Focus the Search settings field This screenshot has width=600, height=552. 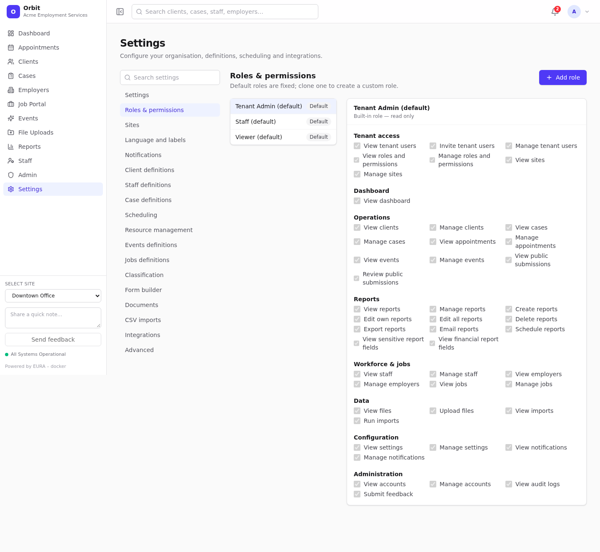[170, 77]
